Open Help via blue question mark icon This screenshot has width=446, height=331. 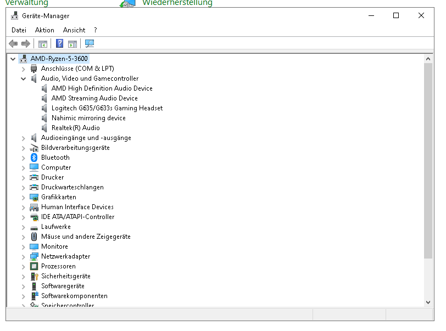[59, 43]
